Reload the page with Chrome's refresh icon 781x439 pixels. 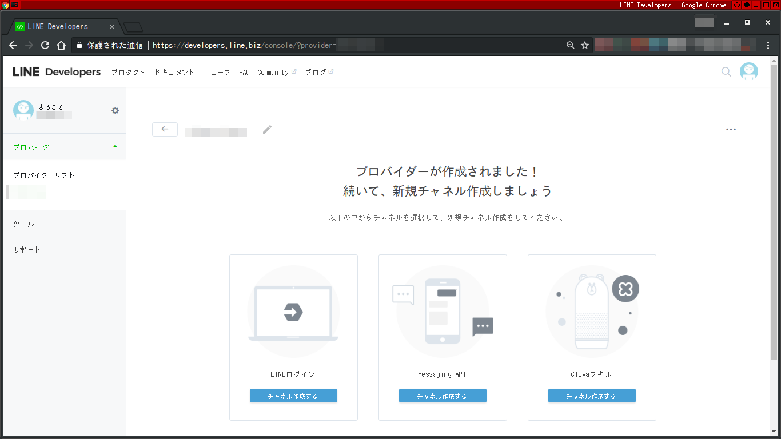click(x=45, y=45)
